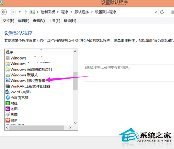Viewport: 174px width, 149px height.
Task: Select WinRAR 压缩文件管理器 in the list
Action: tap(30, 86)
